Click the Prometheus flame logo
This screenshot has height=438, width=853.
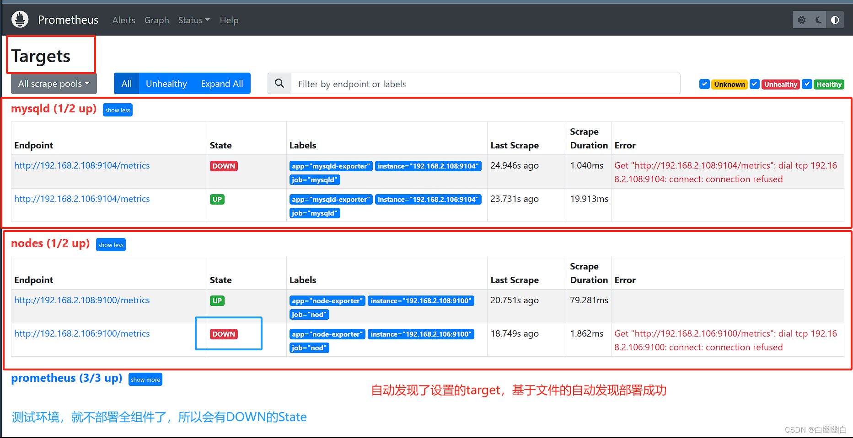(20, 20)
